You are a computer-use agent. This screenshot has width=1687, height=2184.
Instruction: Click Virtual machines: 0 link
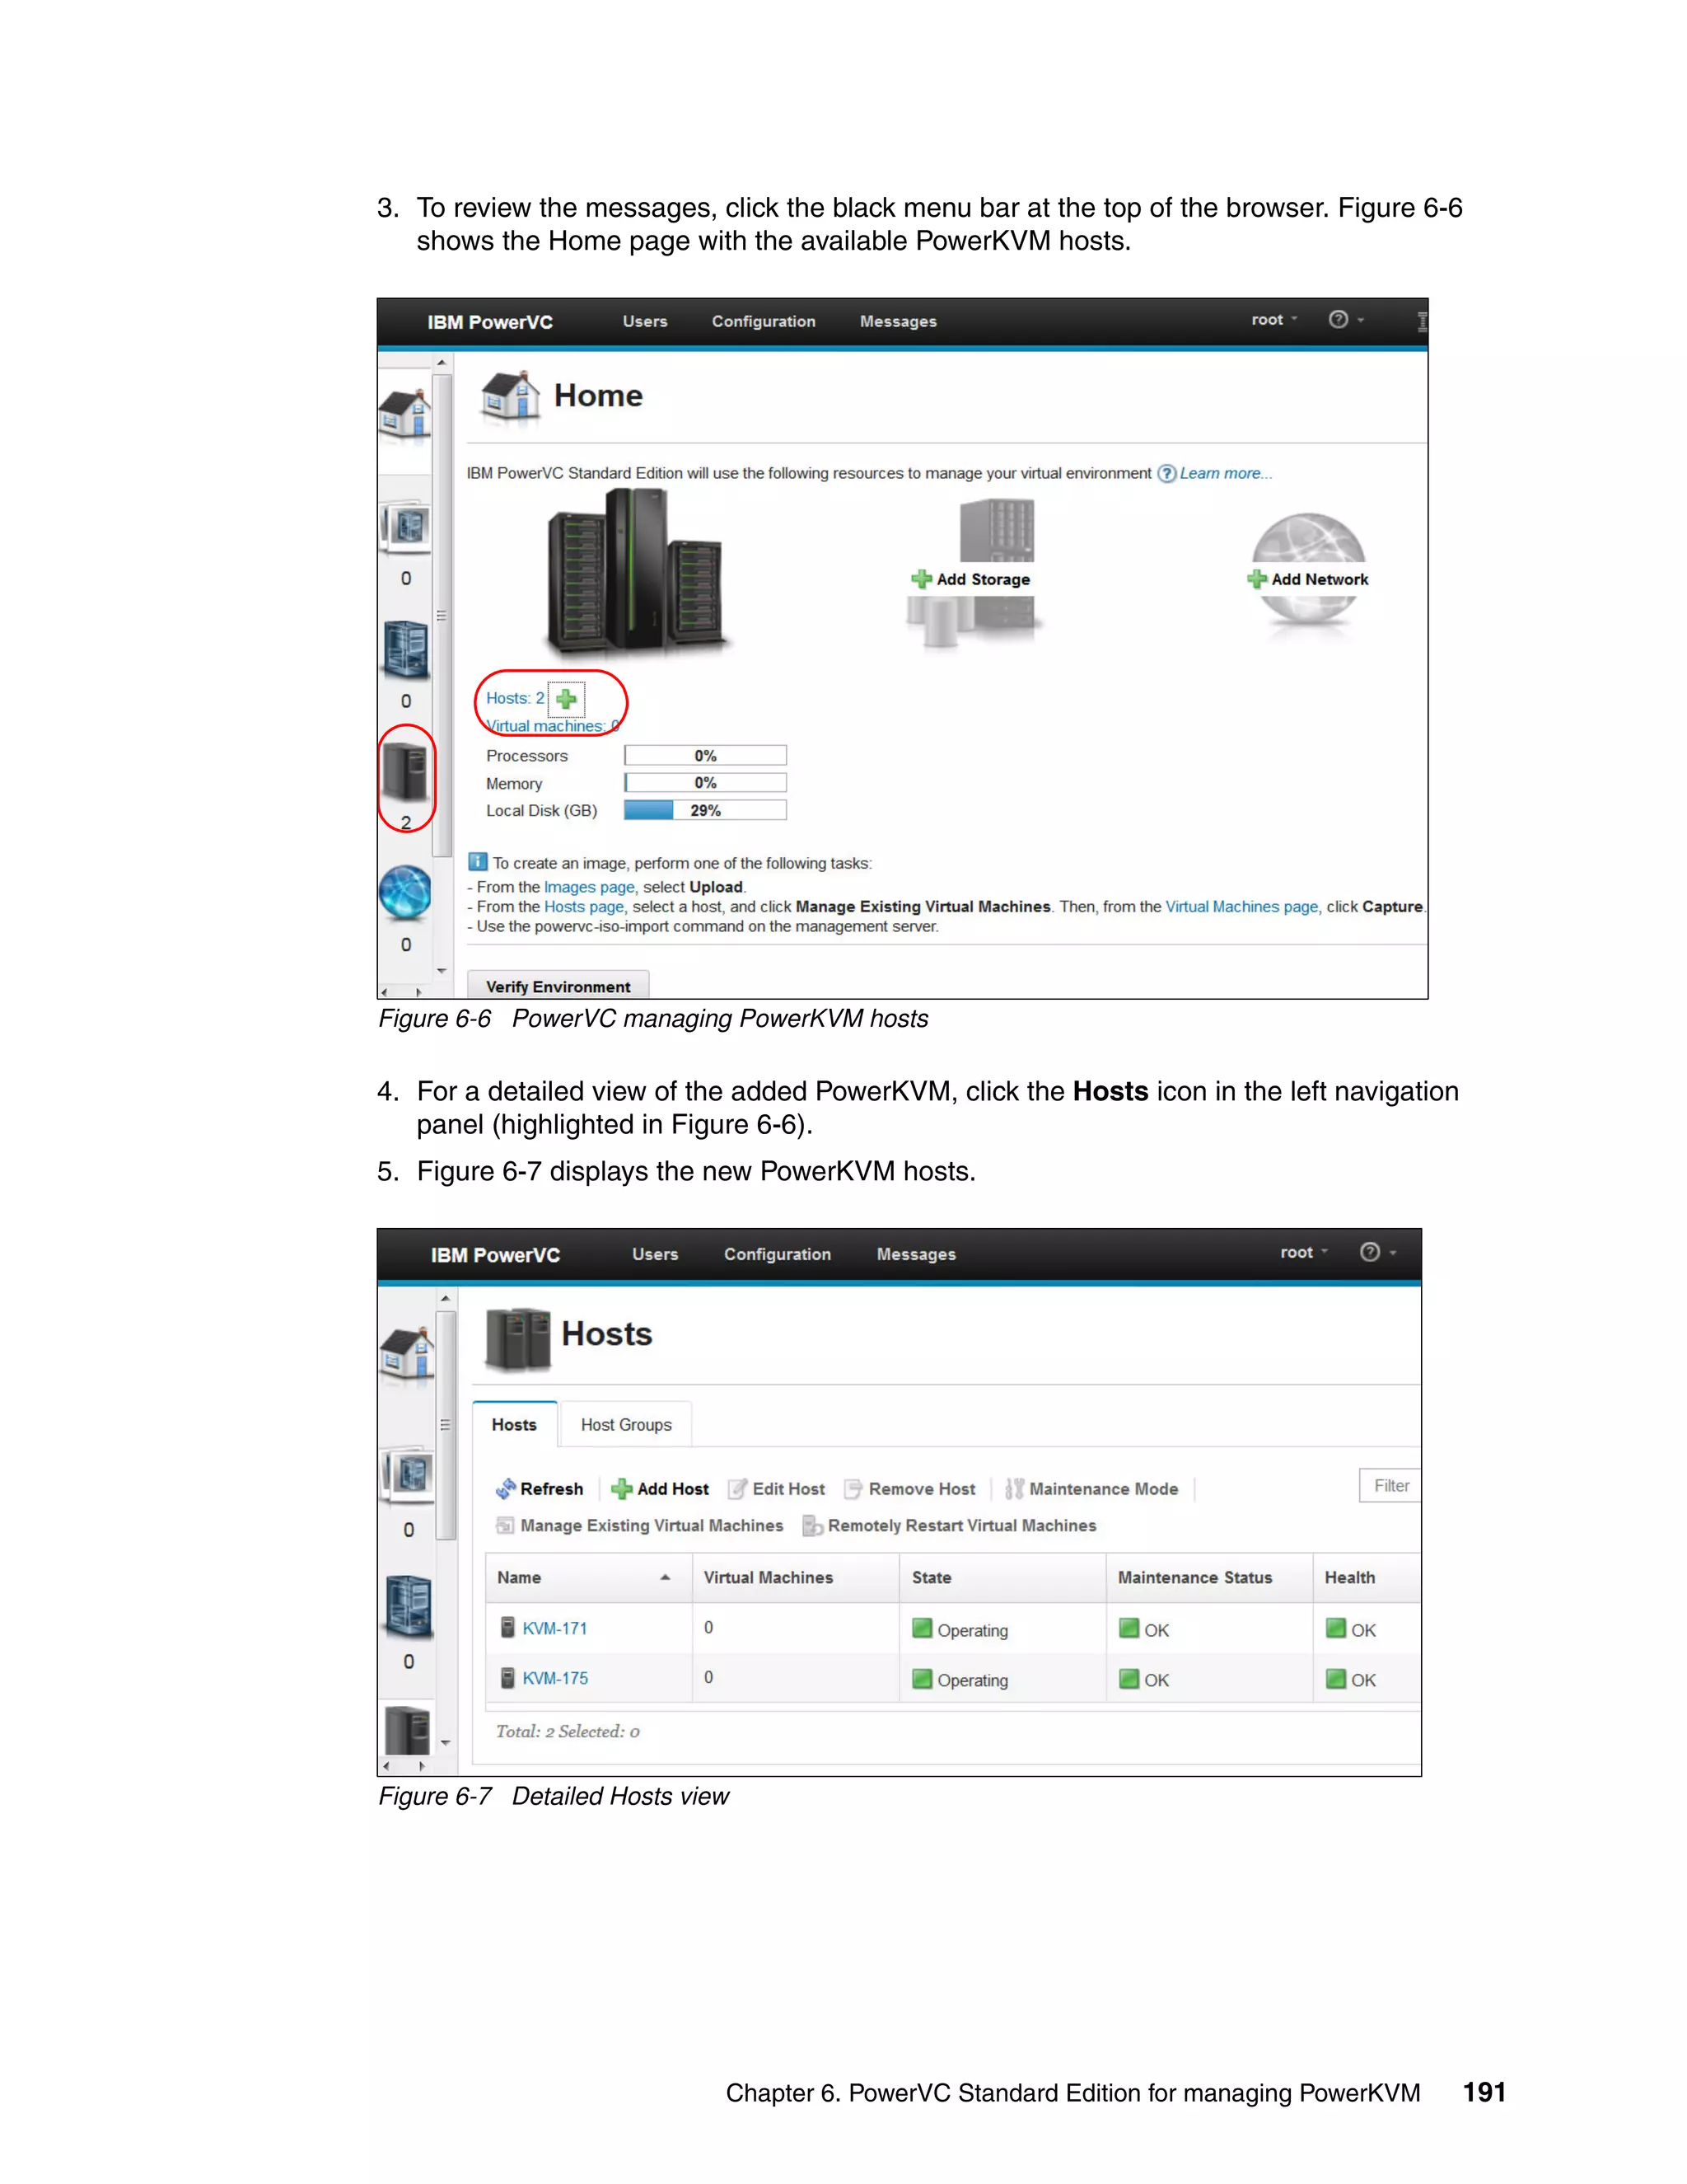coord(552,726)
